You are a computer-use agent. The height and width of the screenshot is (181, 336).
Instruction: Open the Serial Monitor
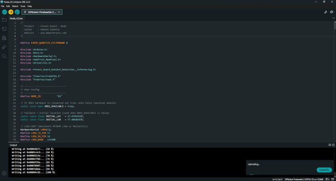pos(332,12)
